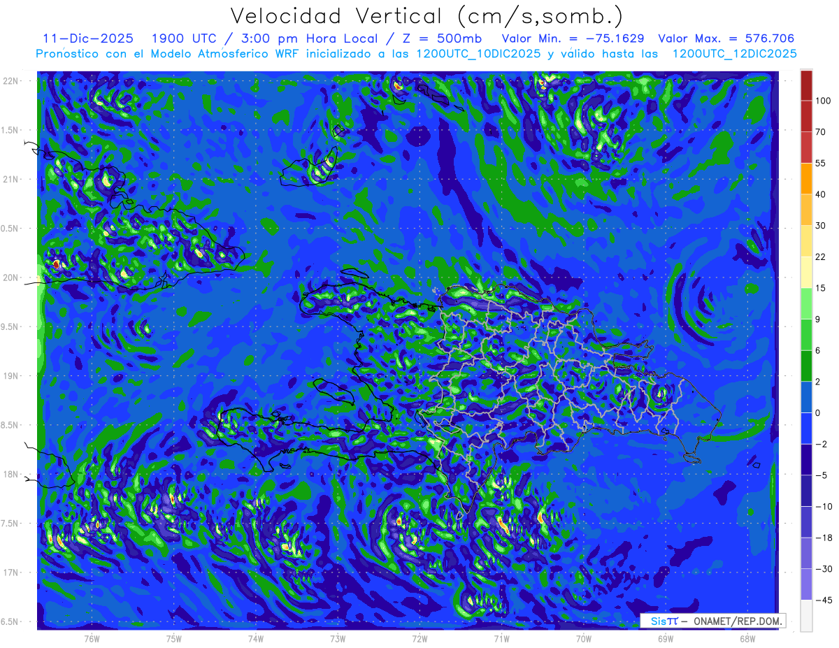This screenshot has width=839, height=648.
Task: Click the 'Z = 500mb' level text
Action: (x=442, y=38)
